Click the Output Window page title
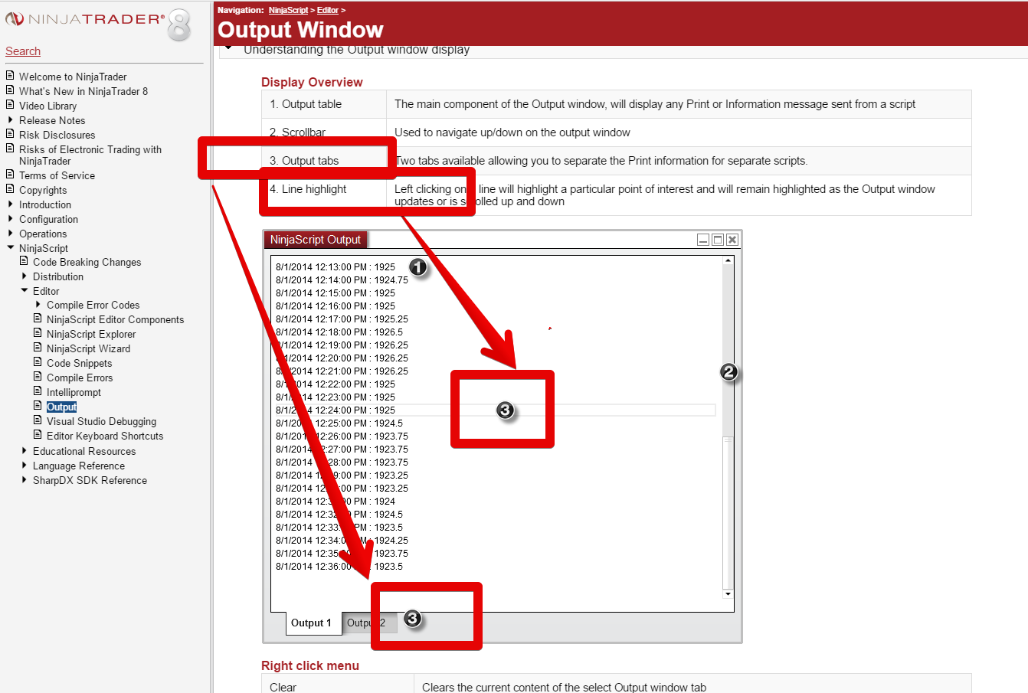Image resolution: width=1028 pixels, height=693 pixels. tap(300, 30)
